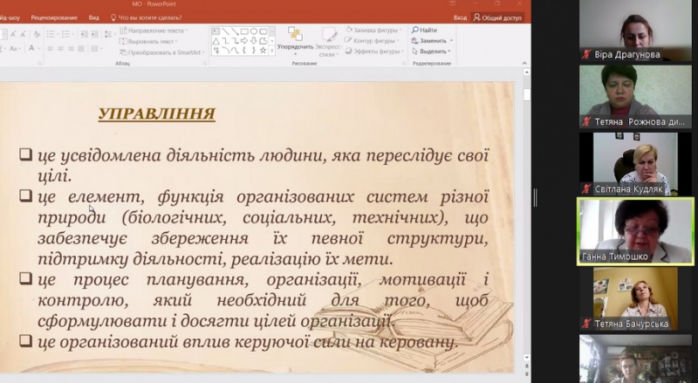Click Svitlana Kudlyak's muted microphone icon
The height and width of the screenshot is (383, 698).
(x=585, y=188)
